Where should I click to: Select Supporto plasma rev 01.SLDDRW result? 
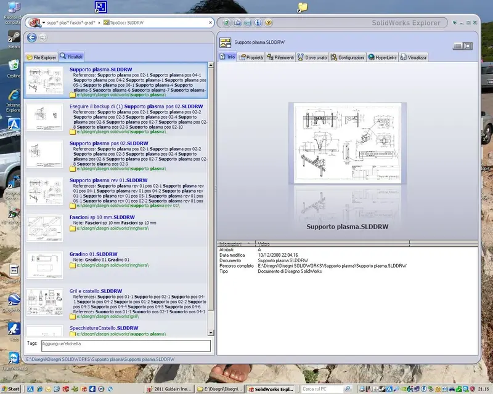pos(116,192)
